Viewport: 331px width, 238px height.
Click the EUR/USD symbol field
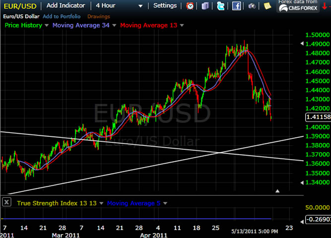(20, 6)
